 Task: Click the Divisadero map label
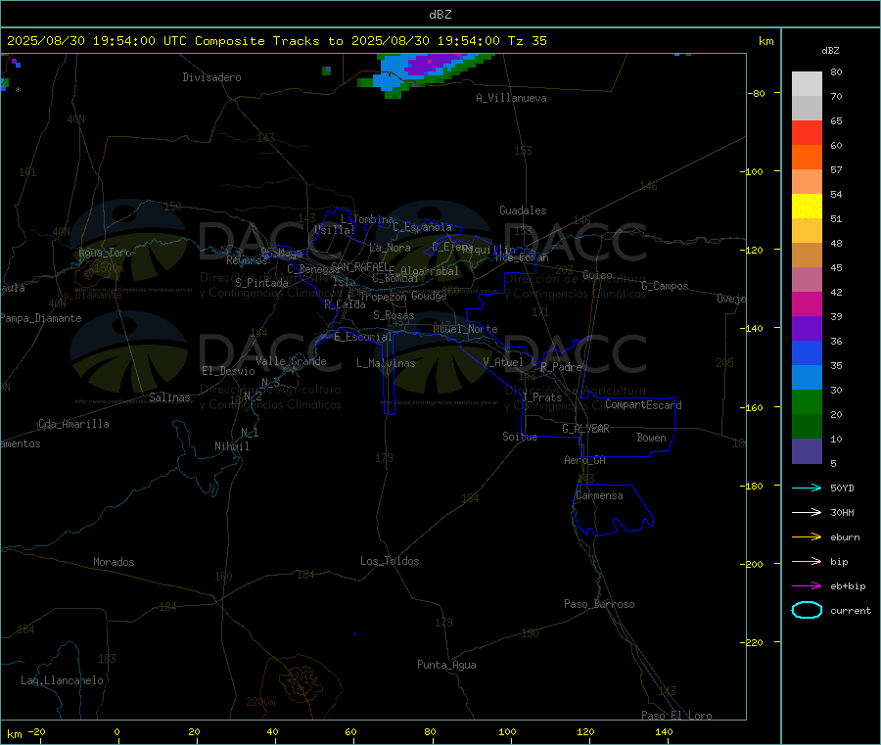211,77
